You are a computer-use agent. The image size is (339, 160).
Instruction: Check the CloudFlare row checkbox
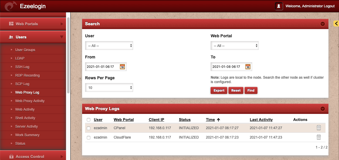coord(88,137)
